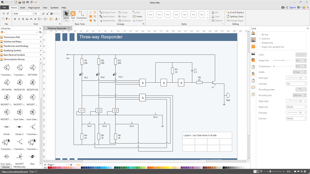
Task: Open the line Color dropdown
Action: click(x=301, y=55)
